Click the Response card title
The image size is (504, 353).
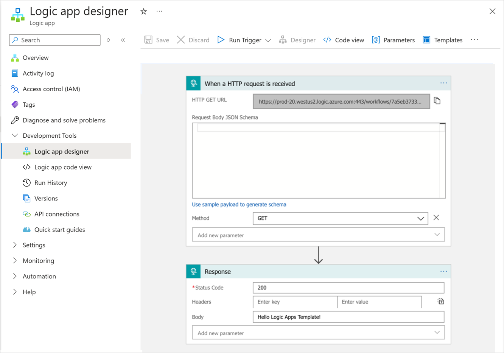(x=218, y=272)
